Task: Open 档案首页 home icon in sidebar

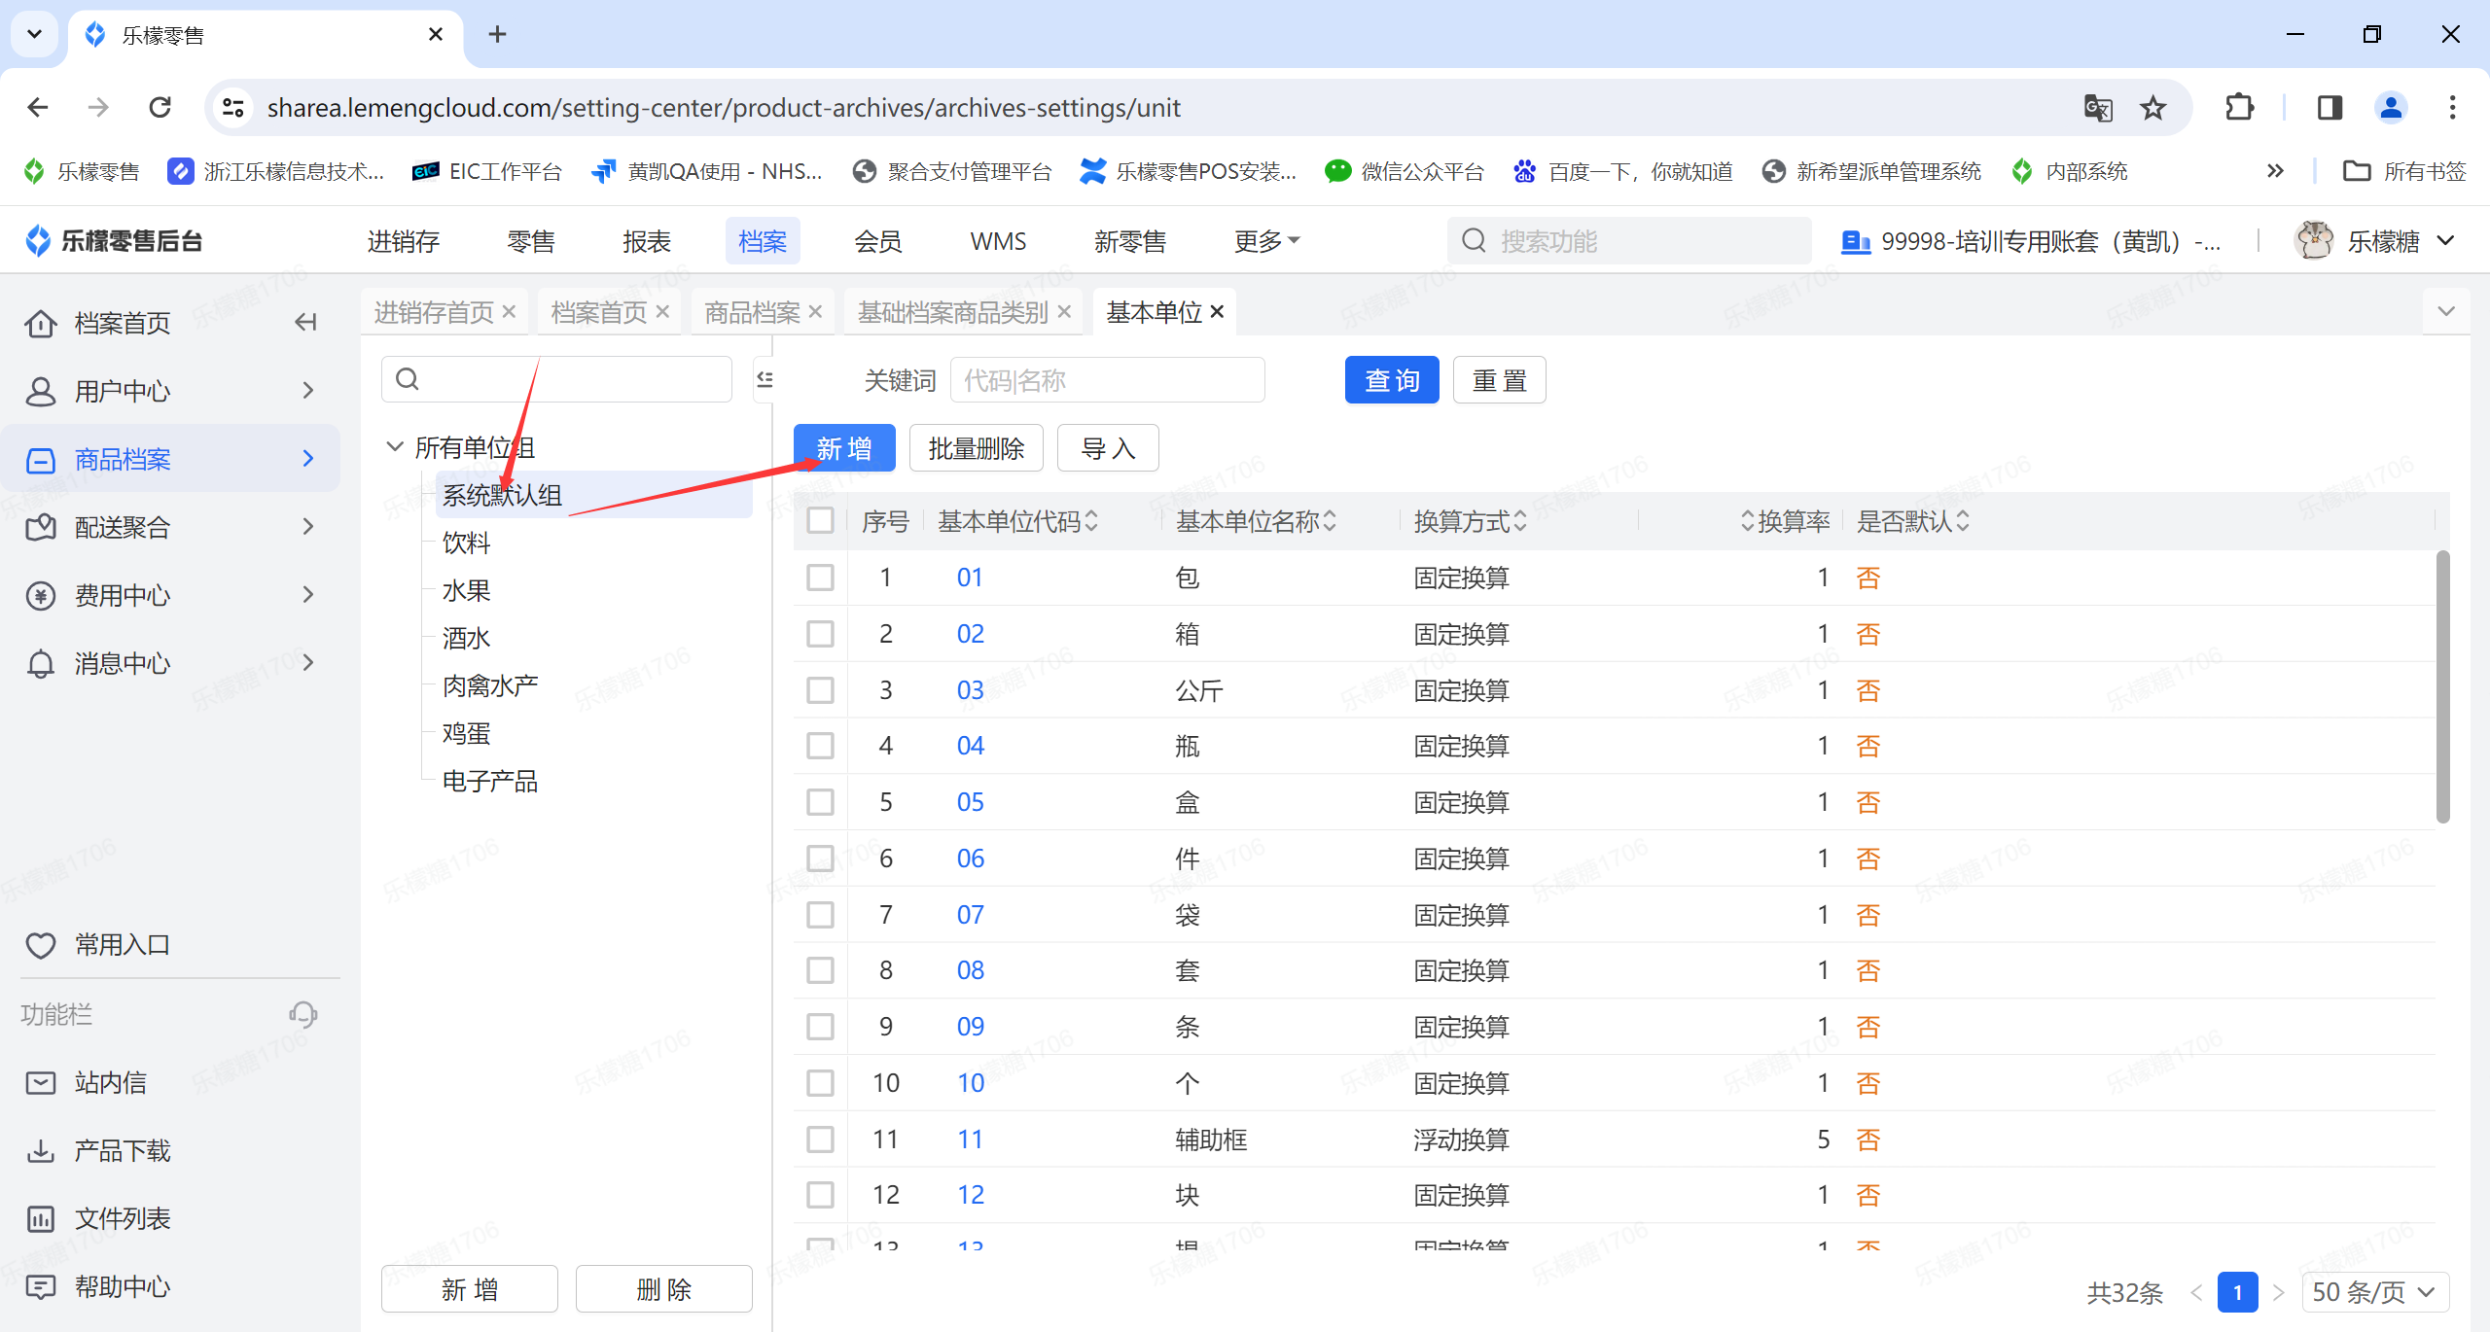Action: point(40,323)
